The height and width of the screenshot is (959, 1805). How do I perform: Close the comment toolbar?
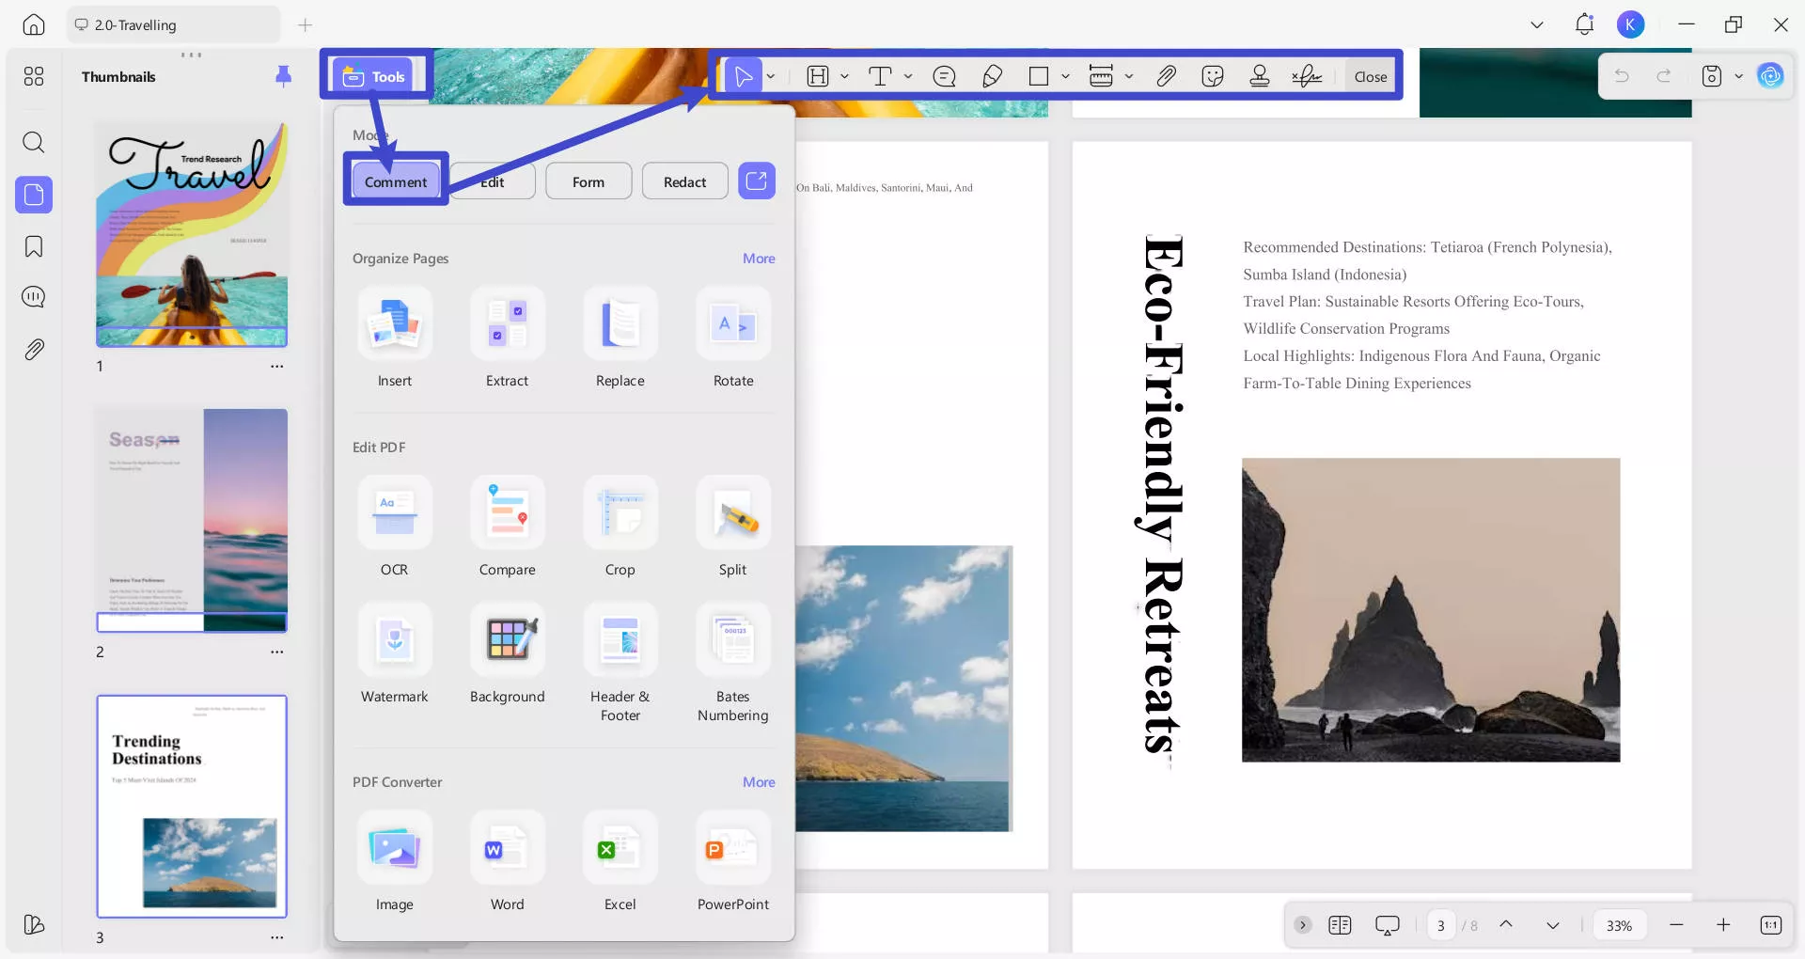pyautogui.click(x=1370, y=76)
